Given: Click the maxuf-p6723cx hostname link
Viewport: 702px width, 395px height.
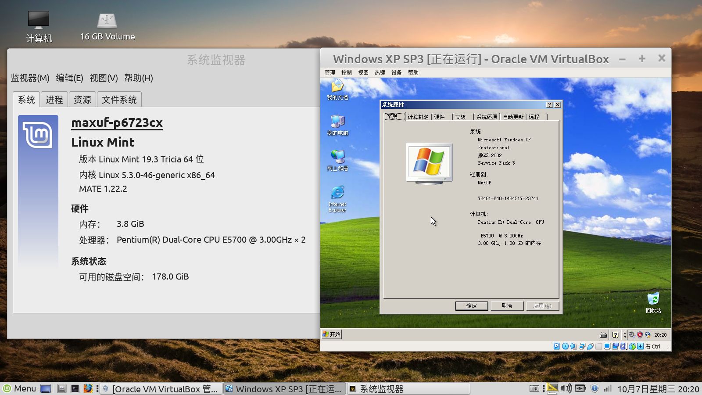Looking at the screenshot, I should click(x=117, y=124).
